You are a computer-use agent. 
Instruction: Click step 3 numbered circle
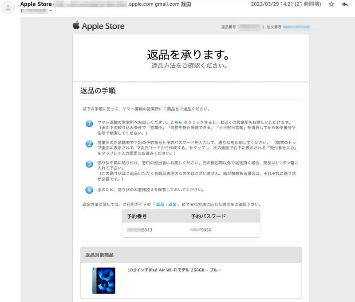(x=89, y=164)
